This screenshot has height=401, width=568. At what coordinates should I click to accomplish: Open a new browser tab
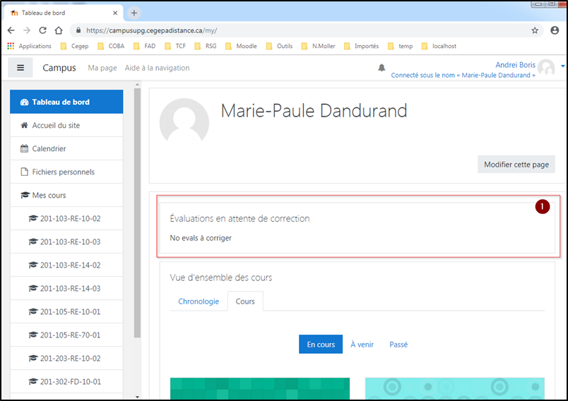point(134,13)
